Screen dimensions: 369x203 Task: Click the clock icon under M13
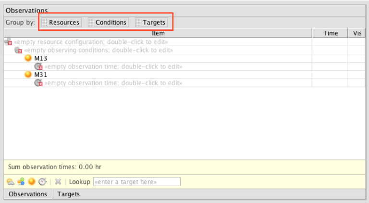click(x=38, y=66)
